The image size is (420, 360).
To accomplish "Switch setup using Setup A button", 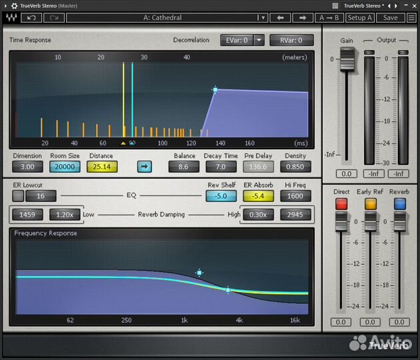I will click(x=360, y=18).
